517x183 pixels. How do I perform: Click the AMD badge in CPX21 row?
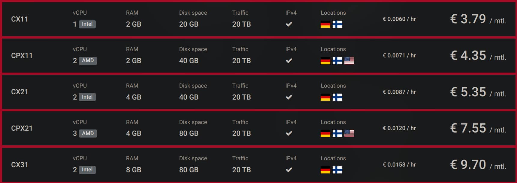coord(88,133)
